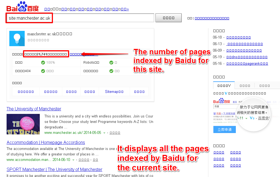Viewport: 280px width, 177px height.
Task: Open the link right of 21,741 indexed count
Action: [x=84, y=54]
